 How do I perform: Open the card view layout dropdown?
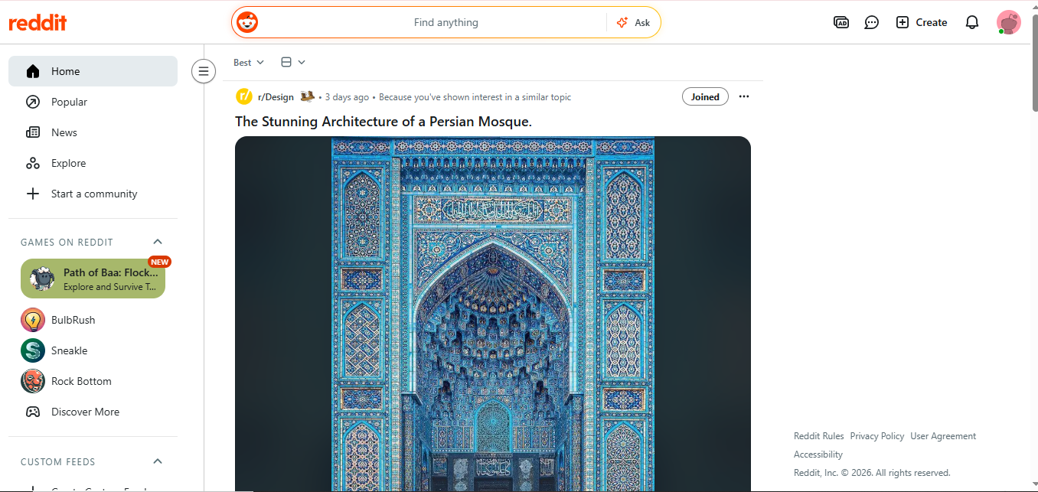point(292,62)
